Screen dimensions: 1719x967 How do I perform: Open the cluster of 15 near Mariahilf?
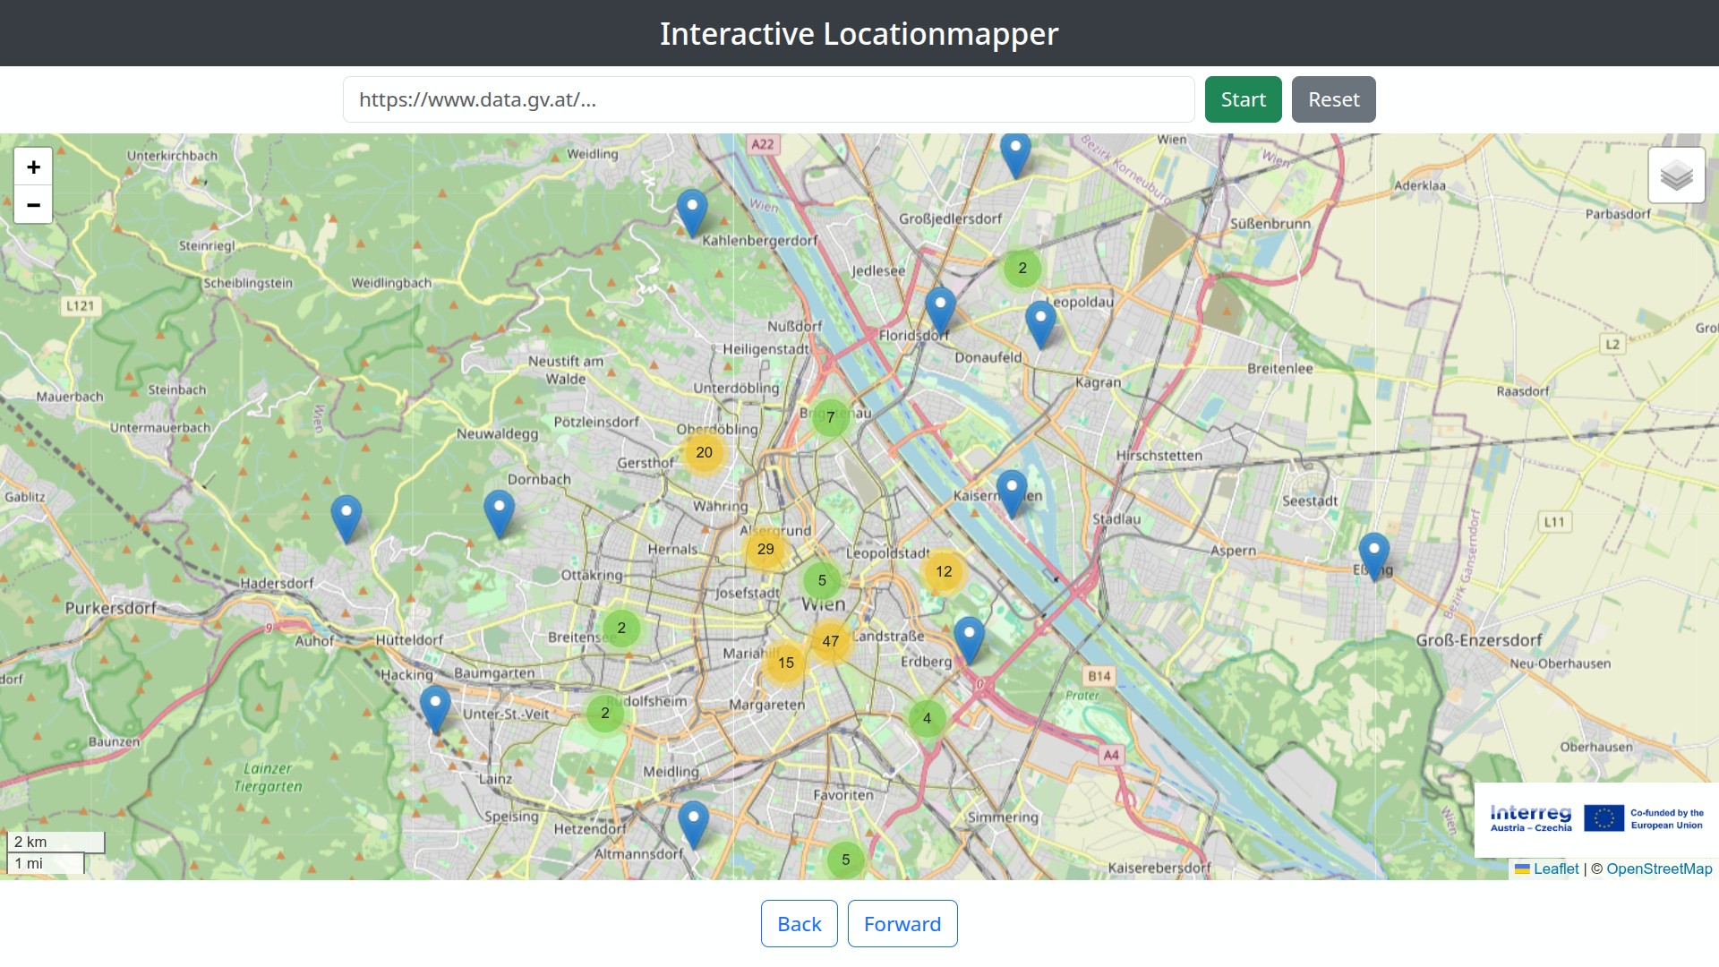point(786,663)
